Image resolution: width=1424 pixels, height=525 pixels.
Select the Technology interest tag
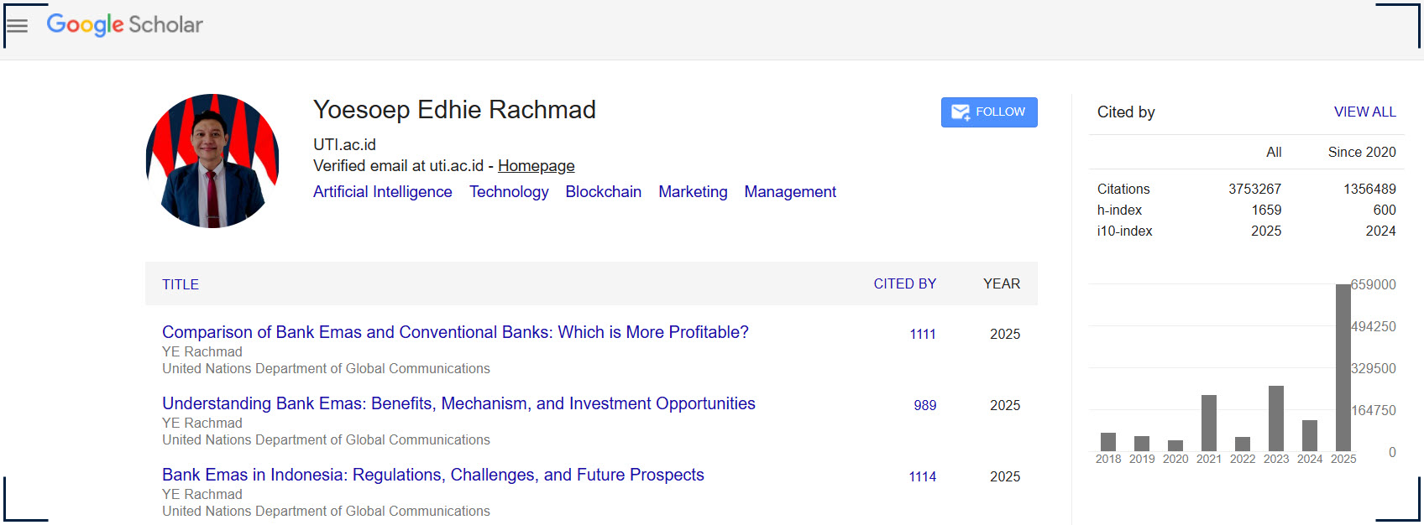pos(508,192)
